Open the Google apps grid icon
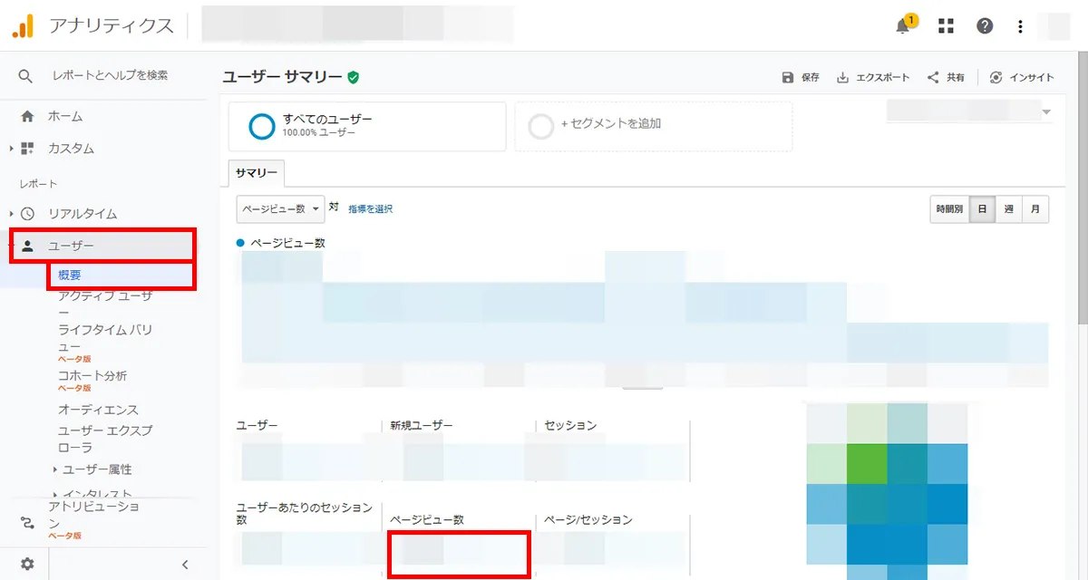Image resolution: width=1088 pixels, height=580 pixels. (x=945, y=26)
